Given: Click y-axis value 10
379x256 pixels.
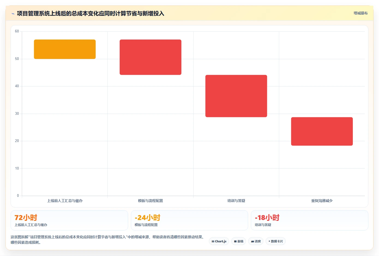Looking at the screenshot, I should pos(17,168).
